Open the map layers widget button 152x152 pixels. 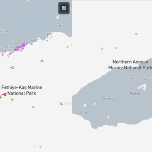tap(64, 8)
